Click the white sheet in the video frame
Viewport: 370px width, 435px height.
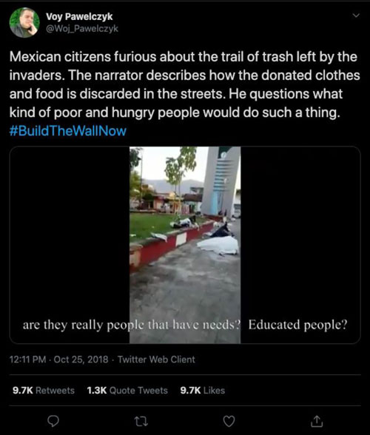[x=218, y=246]
